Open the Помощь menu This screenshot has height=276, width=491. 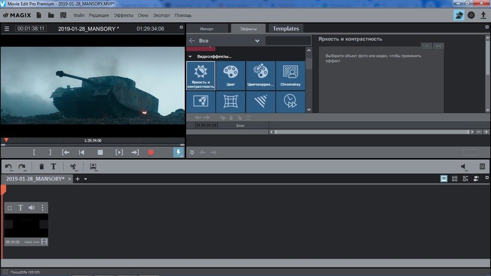pos(183,15)
